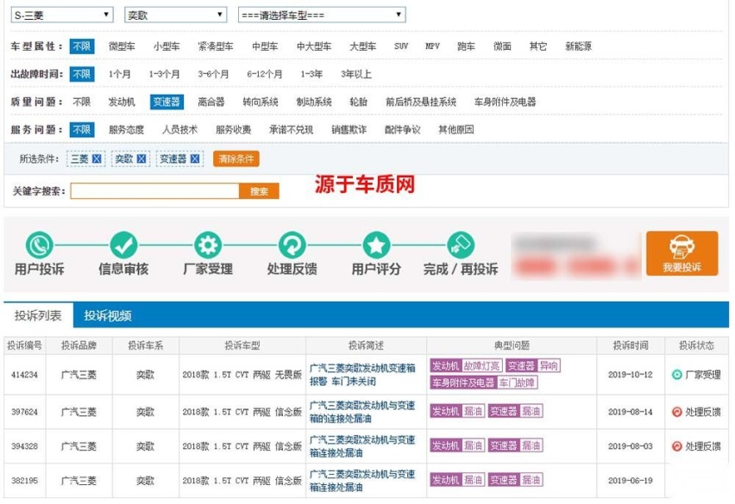Click 变速器 异响 tag in row 414234
Viewport: 735px width, 504px height.
point(533,365)
